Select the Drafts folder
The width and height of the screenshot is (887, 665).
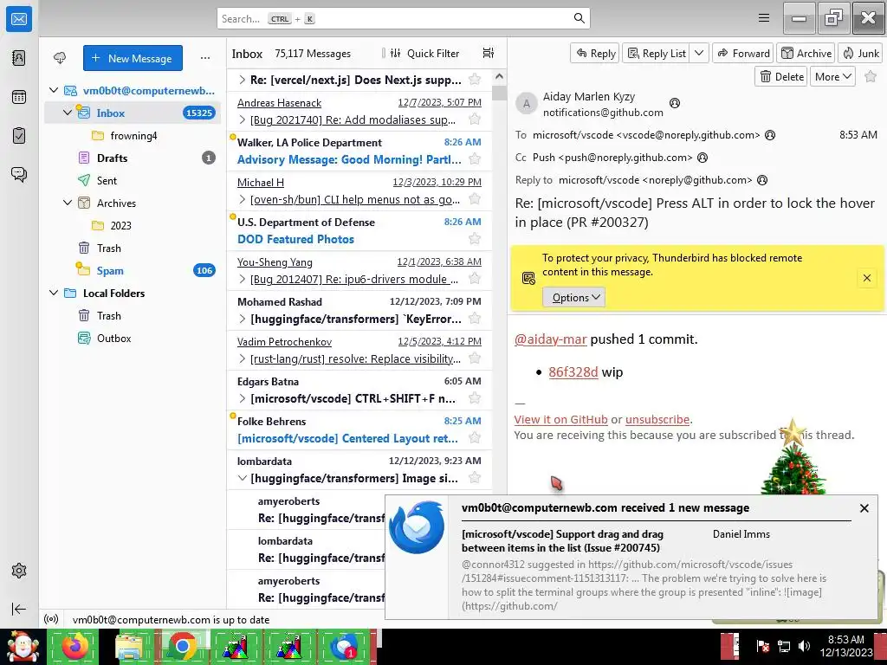tap(133, 158)
